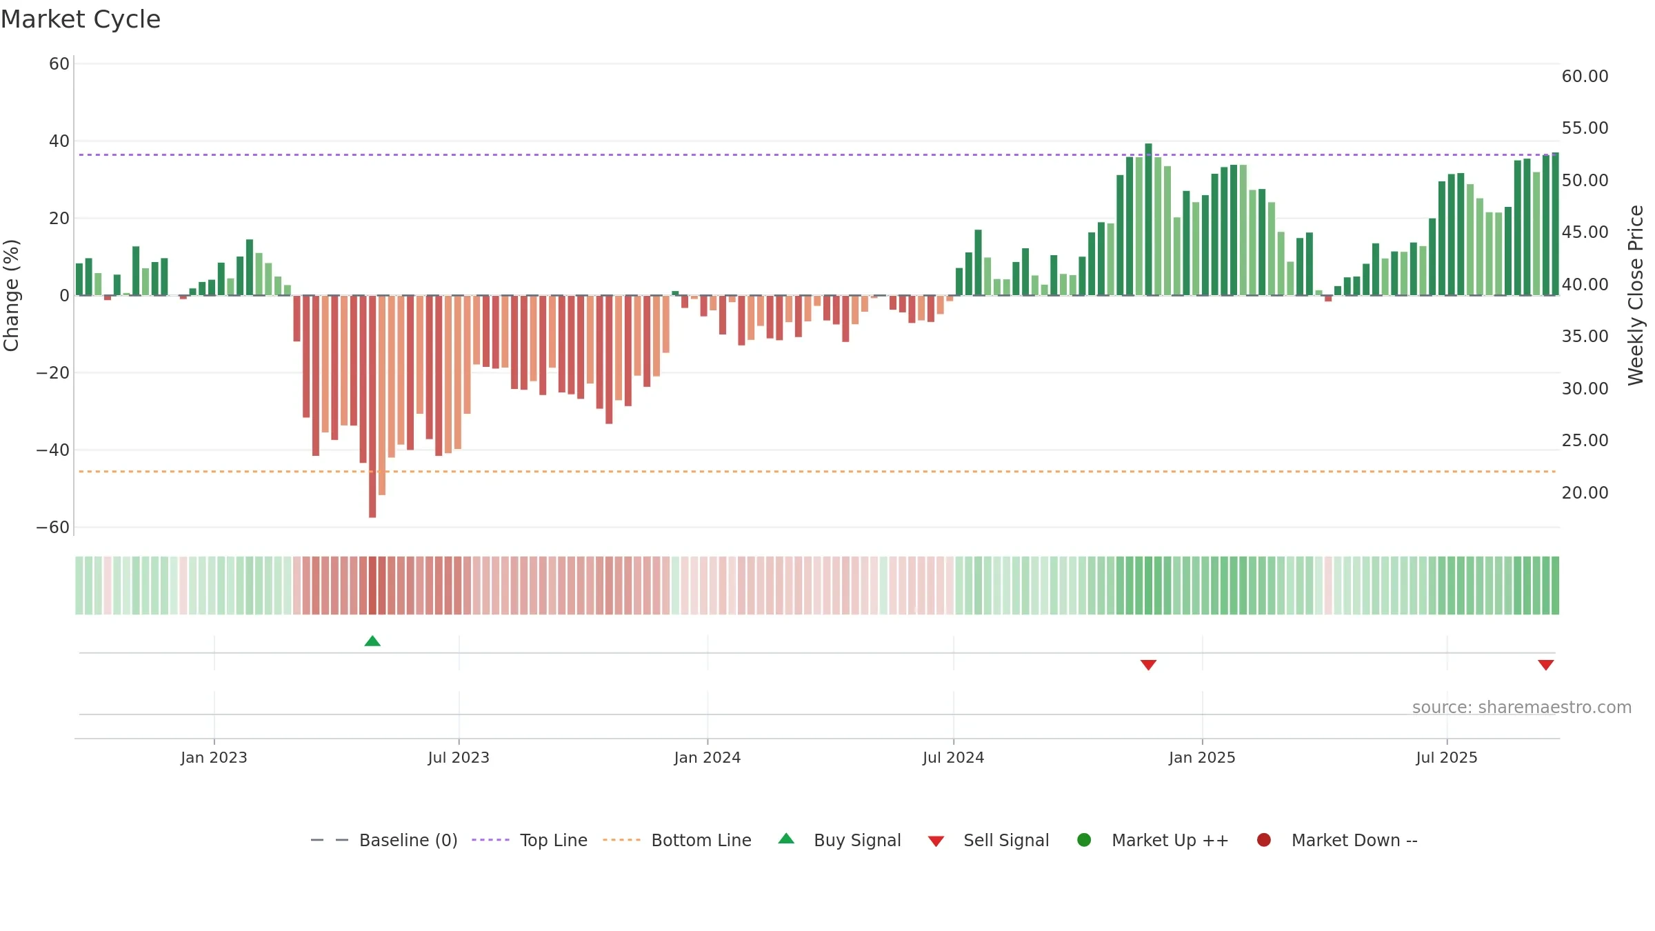Click the Sell Signal marker near late 2024
Image resolution: width=1655 pixels, height=931 pixels.
[1148, 665]
